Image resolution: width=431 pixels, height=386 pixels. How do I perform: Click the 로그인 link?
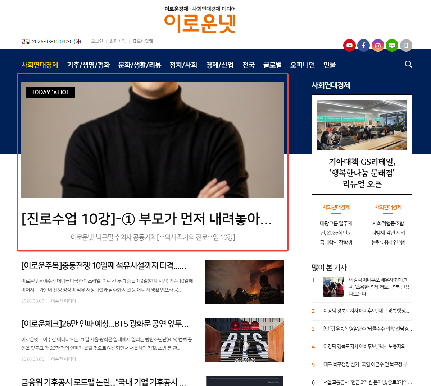97,41
